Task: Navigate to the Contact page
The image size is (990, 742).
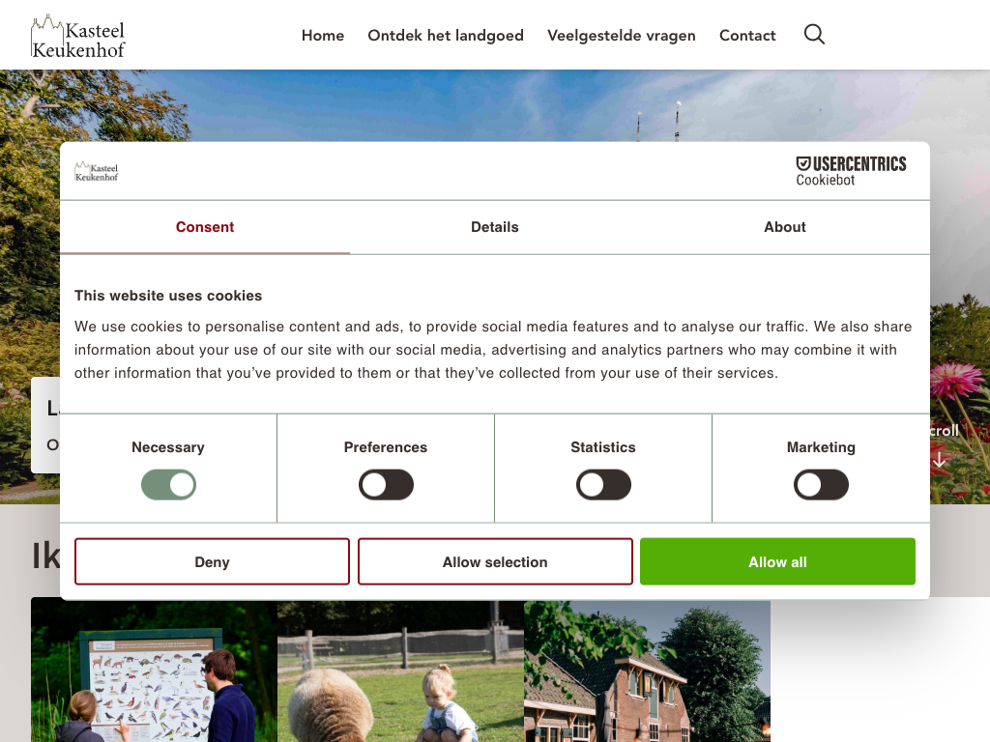Action: pos(747,36)
